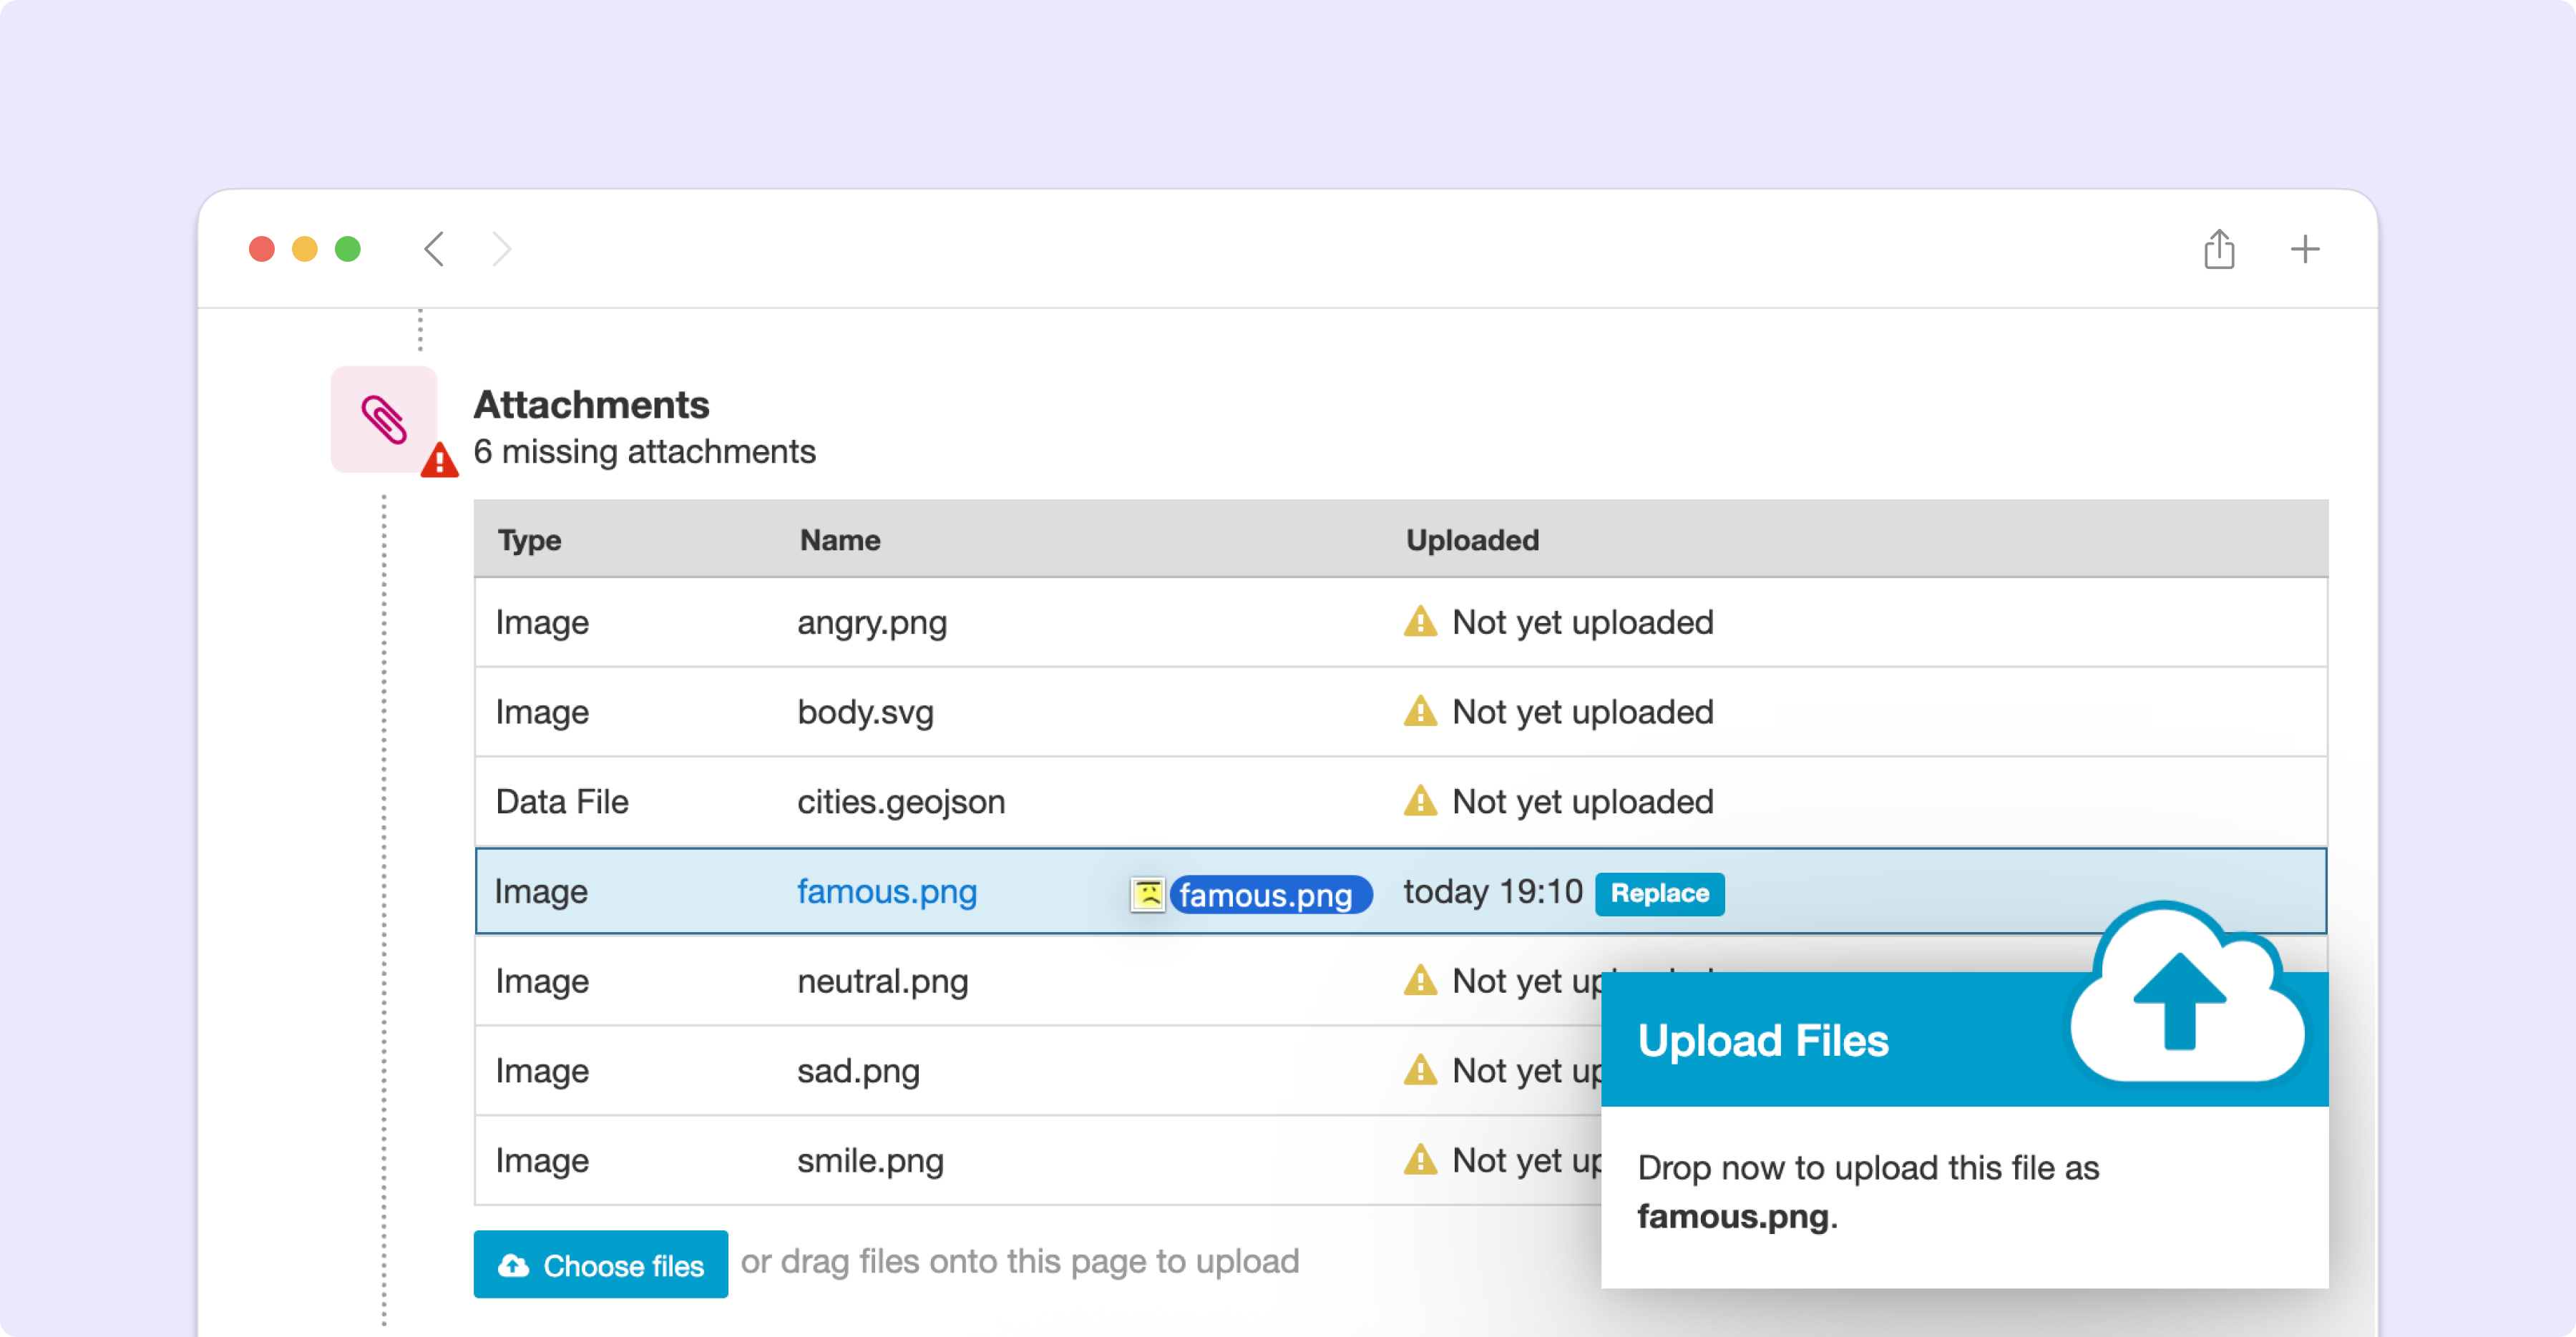
Task: Click the forward navigation chevron
Action: tap(502, 249)
